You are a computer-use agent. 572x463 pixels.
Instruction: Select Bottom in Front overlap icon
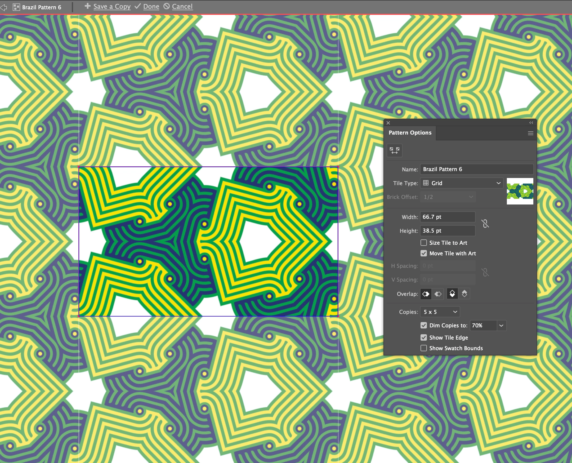pos(464,294)
